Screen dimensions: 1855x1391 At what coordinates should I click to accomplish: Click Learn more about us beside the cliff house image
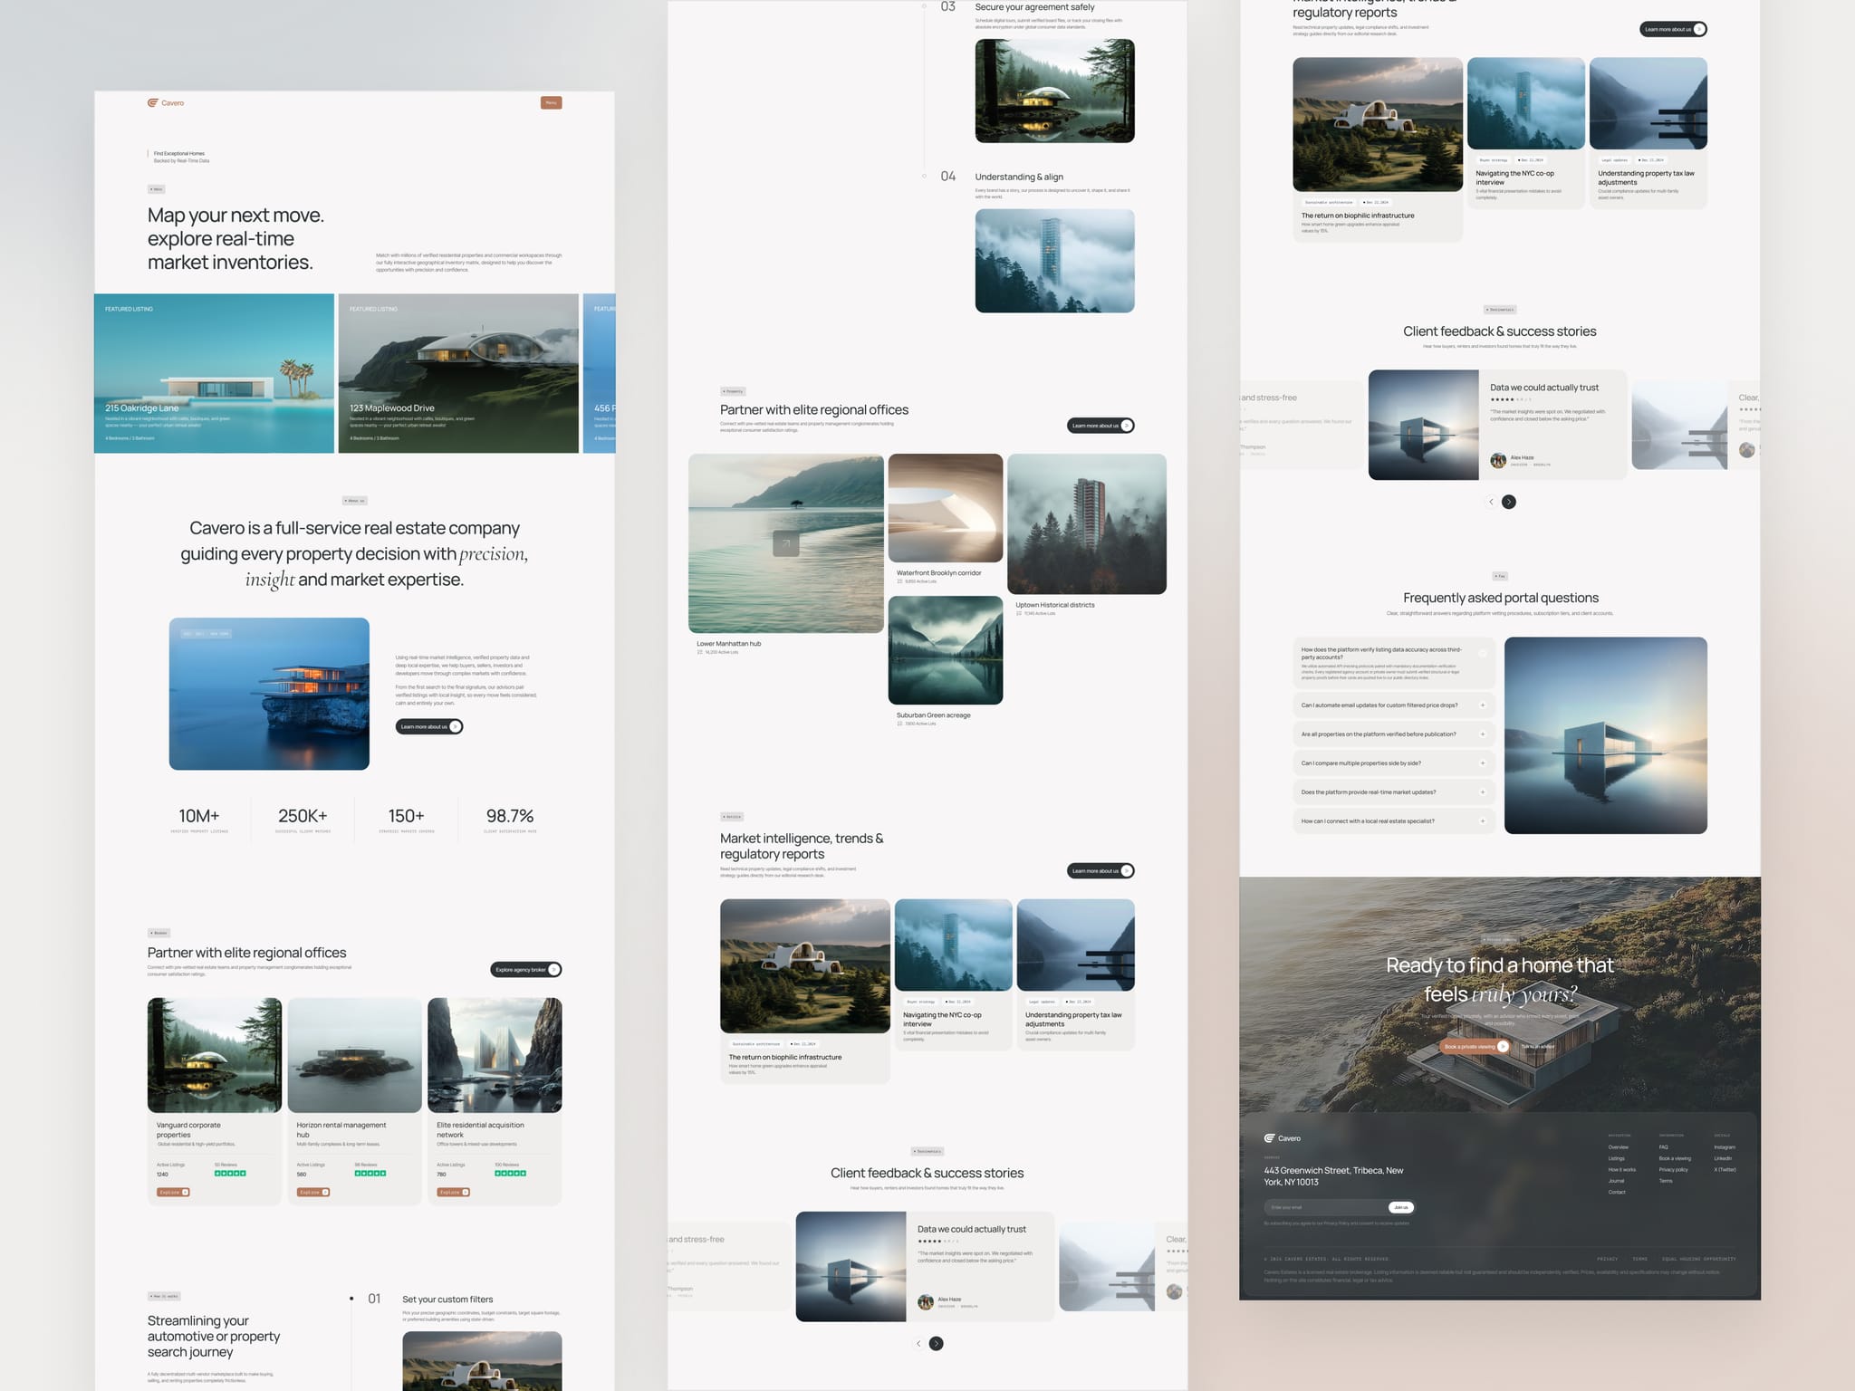(429, 726)
